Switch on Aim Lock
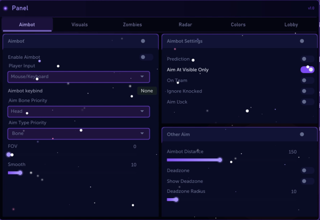The height and width of the screenshot is (220, 320). point(307,102)
